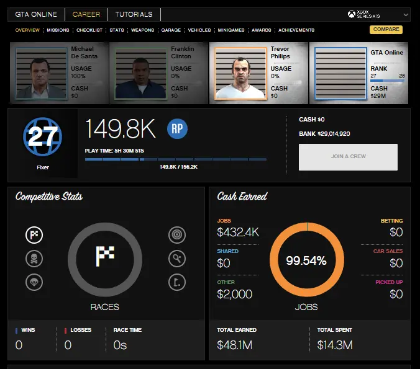Open the Achievements section
The height and width of the screenshot is (369, 420).
(296, 30)
